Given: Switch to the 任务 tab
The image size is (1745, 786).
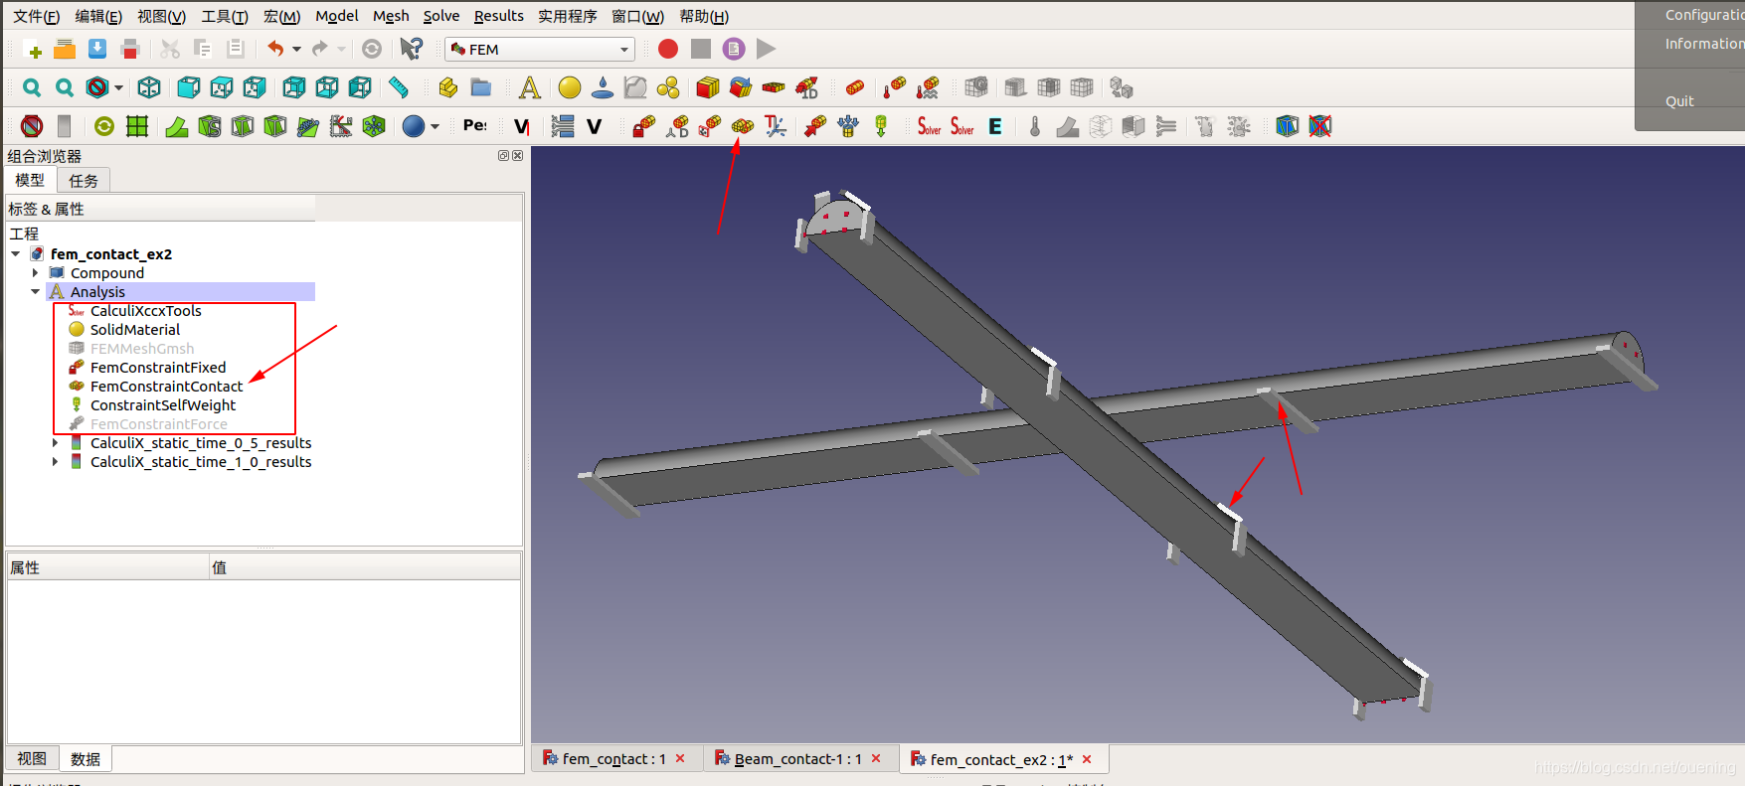Looking at the screenshot, I should click(84, 180).
